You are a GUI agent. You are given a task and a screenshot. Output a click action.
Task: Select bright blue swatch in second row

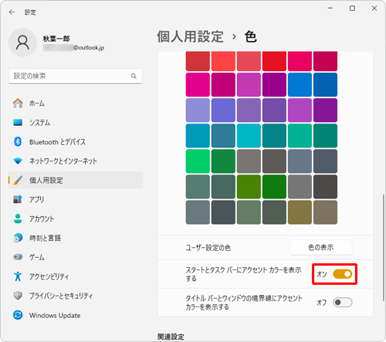pyautogui.click(x=300, y=85)
